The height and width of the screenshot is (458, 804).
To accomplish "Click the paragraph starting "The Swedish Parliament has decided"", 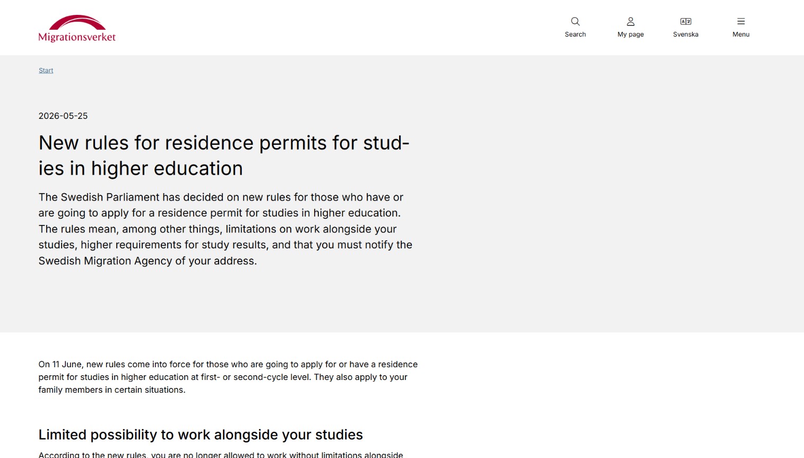I will click(x=226, y=229).
